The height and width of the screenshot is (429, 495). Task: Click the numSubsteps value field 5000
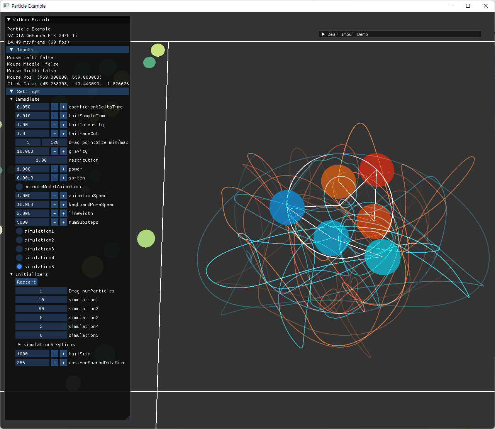click(x=32, y=222)
